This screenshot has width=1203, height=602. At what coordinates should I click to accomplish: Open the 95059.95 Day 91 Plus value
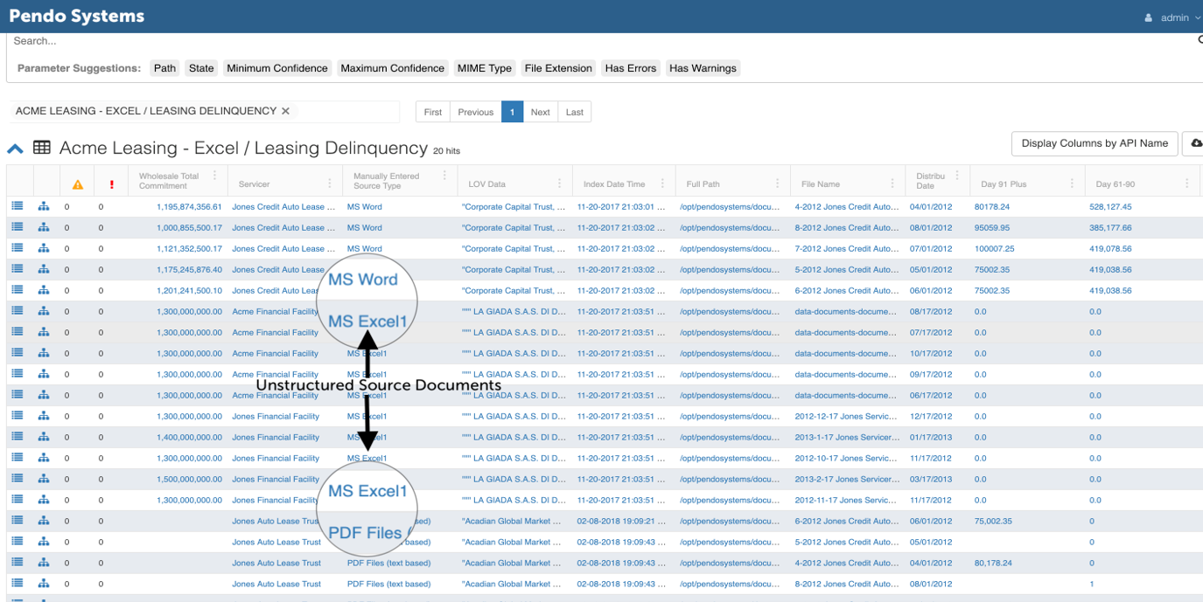[x=992, y=228]
